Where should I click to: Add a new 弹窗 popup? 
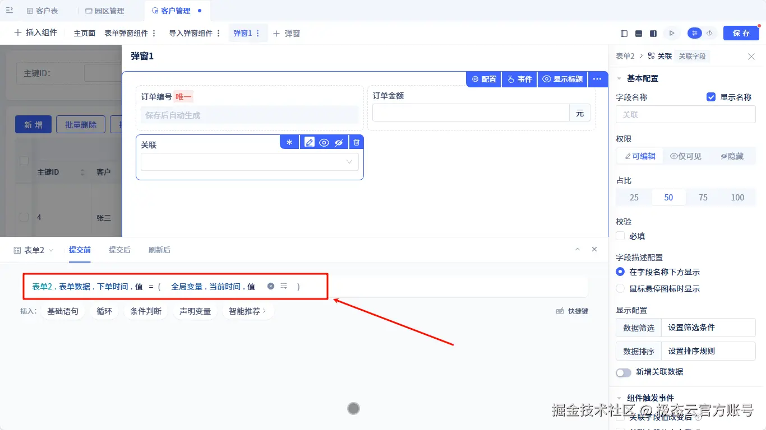[287, 34]
